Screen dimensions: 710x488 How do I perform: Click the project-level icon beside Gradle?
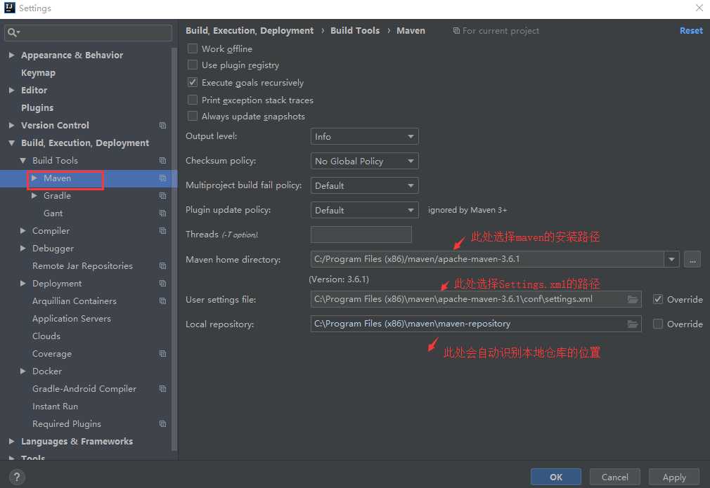[x=162, y=196]
